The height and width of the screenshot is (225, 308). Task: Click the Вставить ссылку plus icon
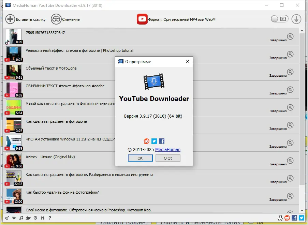point(10,19)
